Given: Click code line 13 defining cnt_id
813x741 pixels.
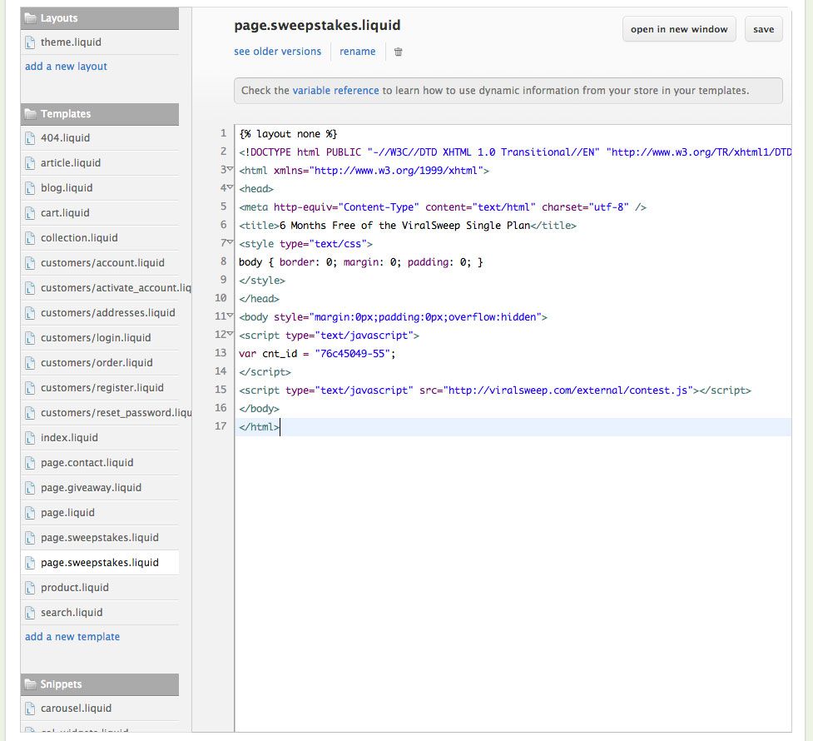Looking at the screenshot, I should (317, 353).
